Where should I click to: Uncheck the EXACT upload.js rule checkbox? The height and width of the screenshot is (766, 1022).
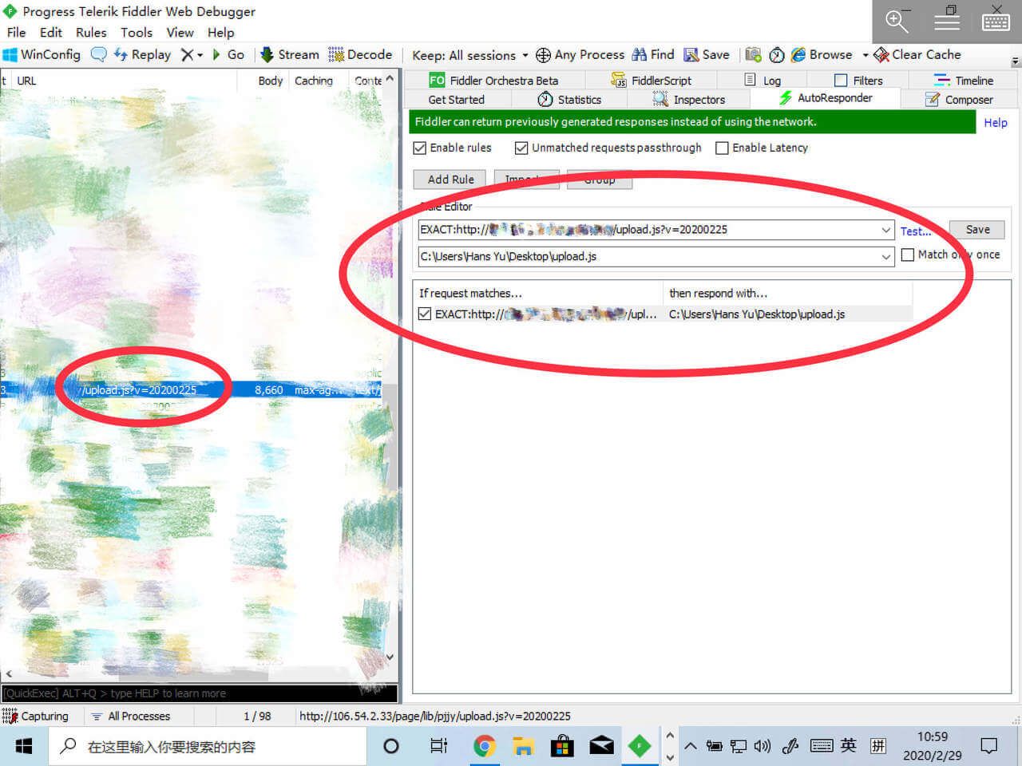(x=425, y=314)
